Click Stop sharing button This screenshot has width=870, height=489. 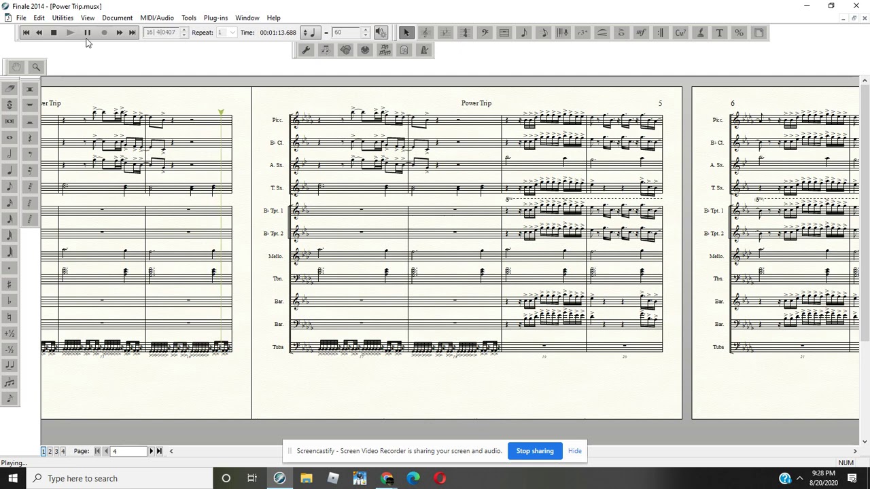coord(535,451)
